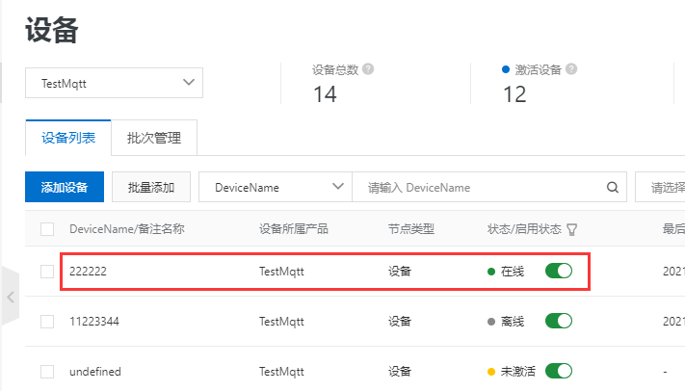Open the TestMqtt product dropdown
Viewport: 685px width, 391px height.
[115, 83]
